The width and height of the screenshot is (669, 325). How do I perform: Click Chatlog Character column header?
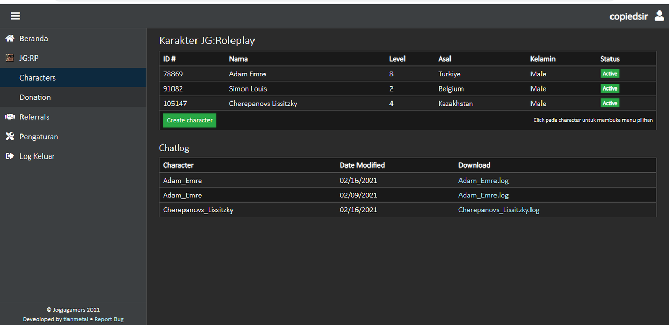[178, 165]
